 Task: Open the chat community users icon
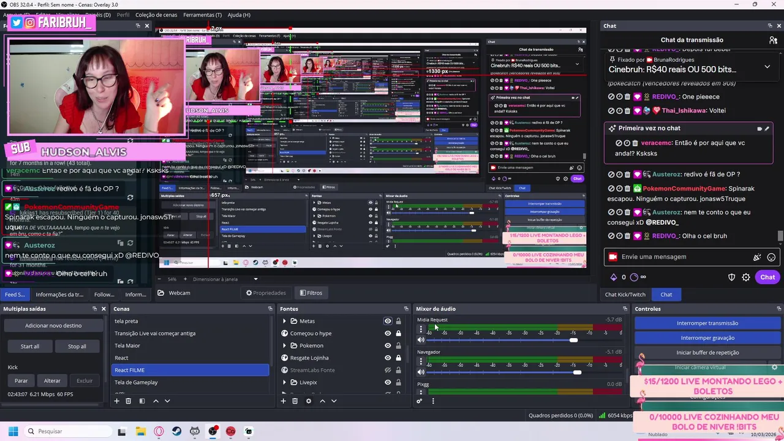pos(773,40)
